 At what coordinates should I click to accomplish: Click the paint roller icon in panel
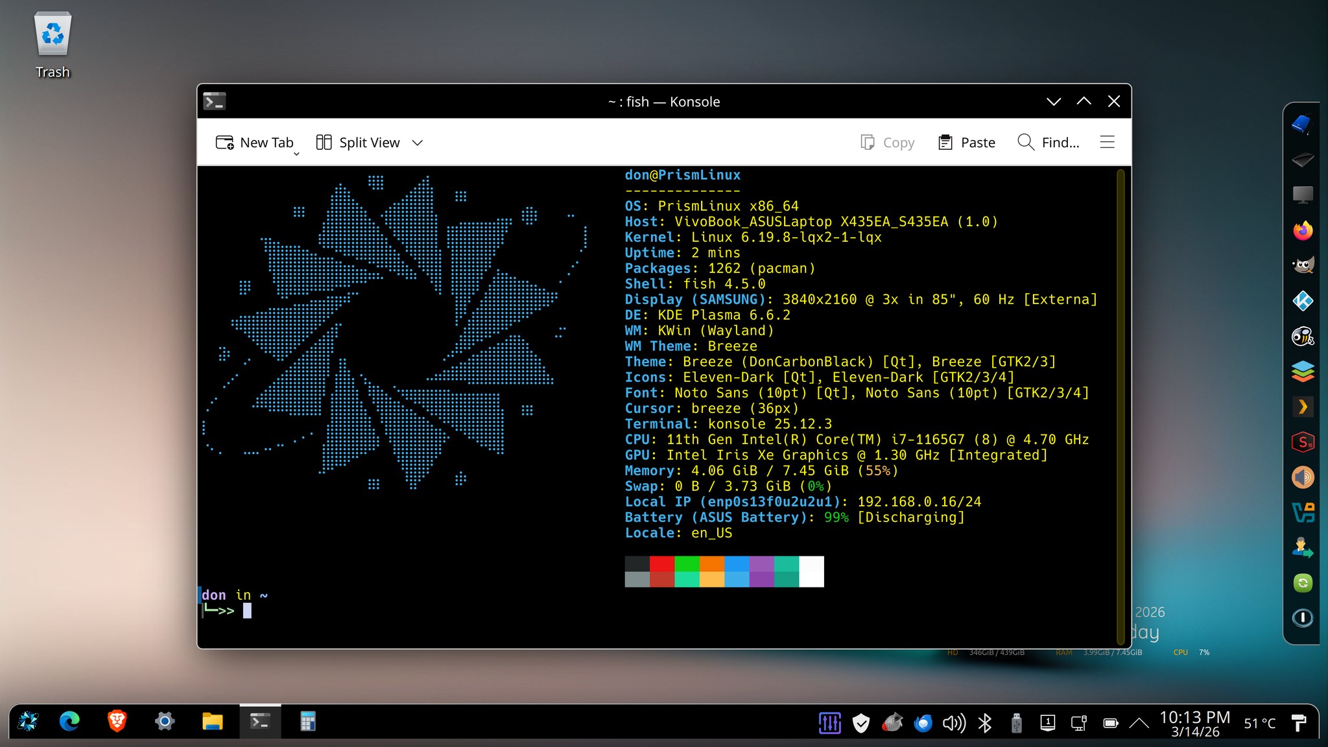pyautogui.click(x=1298, y=722)
